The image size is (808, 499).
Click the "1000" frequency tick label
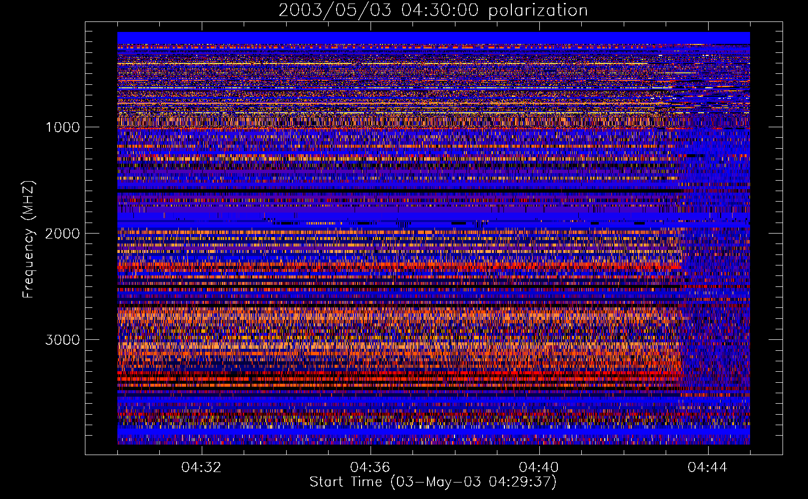click(62, 127)
